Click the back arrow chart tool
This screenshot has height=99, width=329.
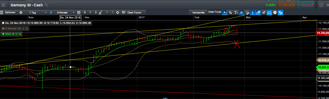(225, 12)
